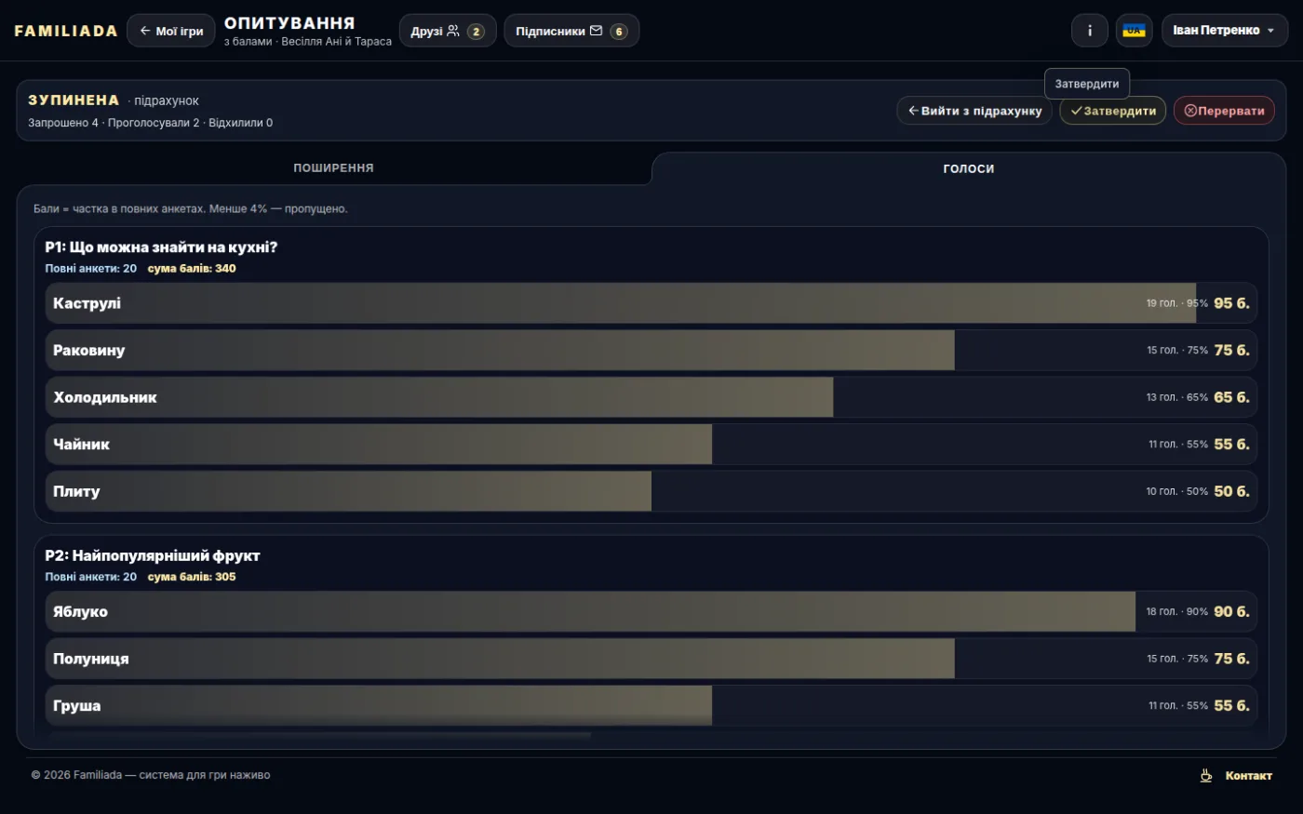Click the Холодильник answer row

(x=651, y=397)
